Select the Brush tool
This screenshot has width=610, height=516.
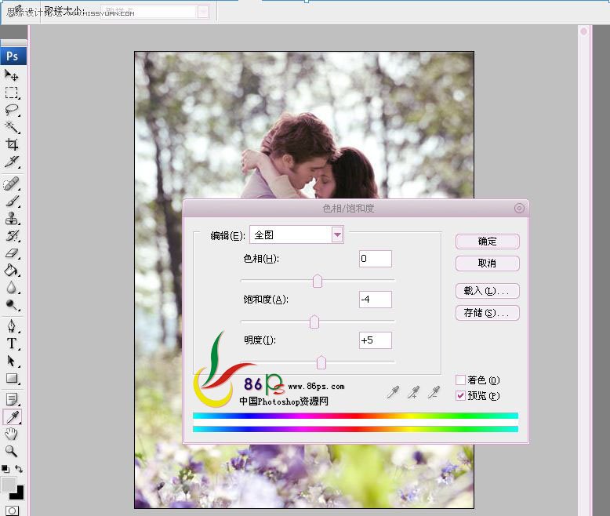(11, 201)
